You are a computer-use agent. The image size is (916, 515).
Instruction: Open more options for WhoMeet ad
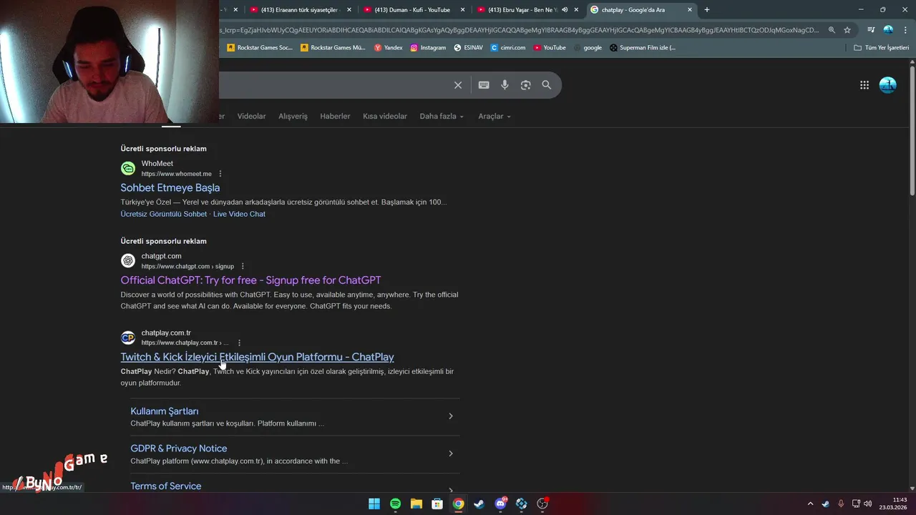pos(220,174)
